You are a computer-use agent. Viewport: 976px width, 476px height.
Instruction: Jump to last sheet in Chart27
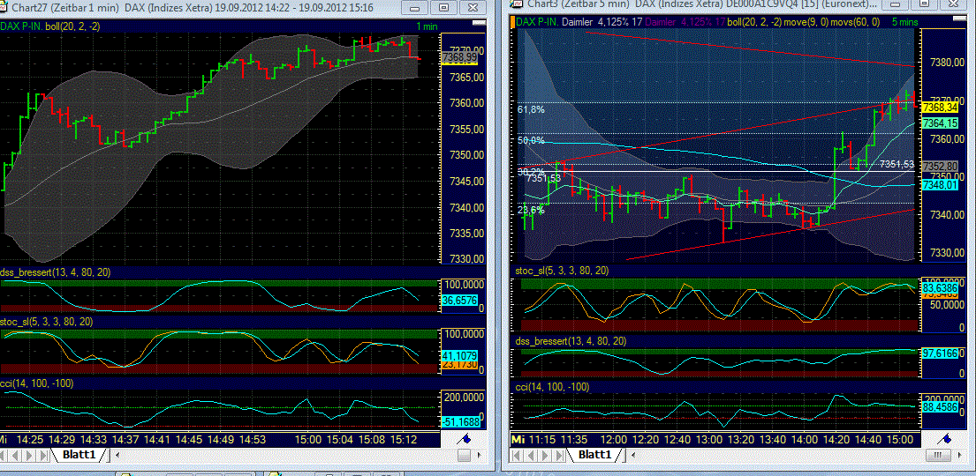tap(42, 456)
